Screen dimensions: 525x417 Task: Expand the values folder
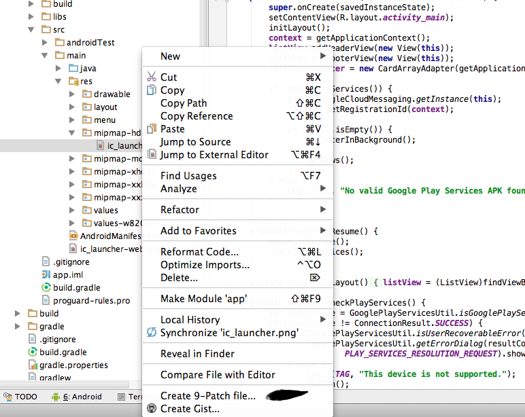pos(71,210)
